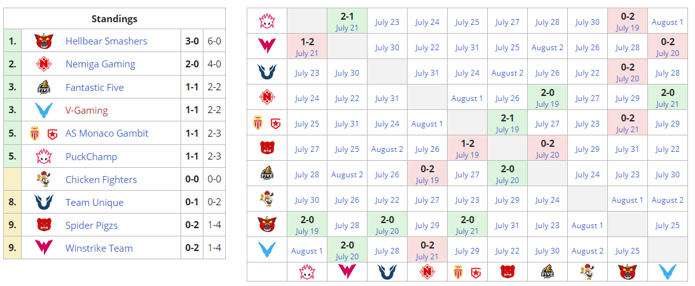This screenshot has height=286, width=695.
Task: Click Hellbear Smashers logo in Standings table
Action: pos(43,41)
